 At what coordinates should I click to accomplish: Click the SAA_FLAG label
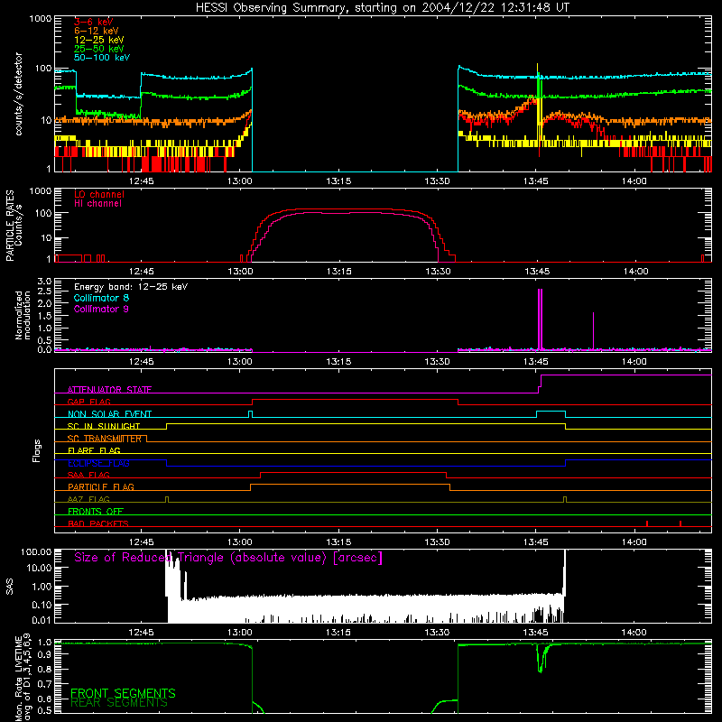tap(88, 475)
